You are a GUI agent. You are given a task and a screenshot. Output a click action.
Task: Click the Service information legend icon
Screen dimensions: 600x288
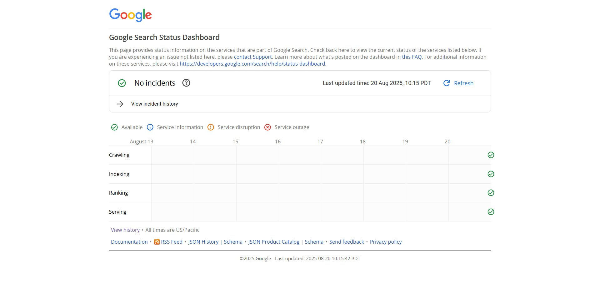[x=150, y=127]
